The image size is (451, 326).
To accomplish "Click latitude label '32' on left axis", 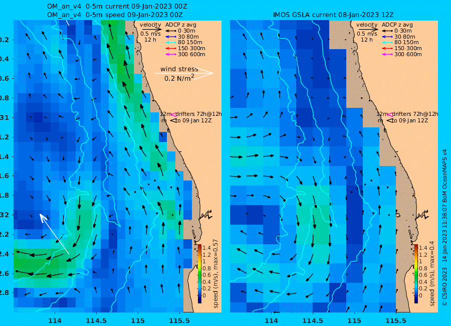I will pos(5,215).
